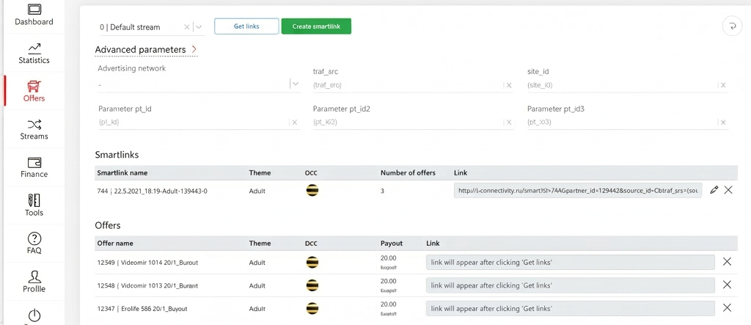Image resolution: width=751 pixels, height=325 pixels.
Task: Edit smartlink 744 with pencil icon
Action: tap(714, 190)
